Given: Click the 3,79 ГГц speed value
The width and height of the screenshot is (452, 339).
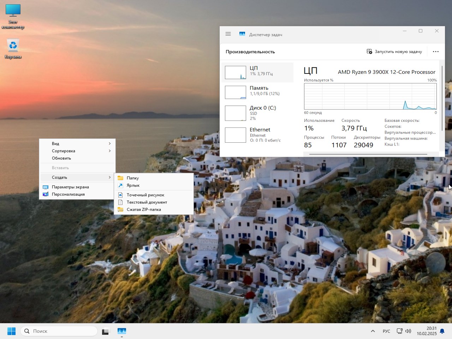Looking at the screenshot, I should [x=354, y=128].
